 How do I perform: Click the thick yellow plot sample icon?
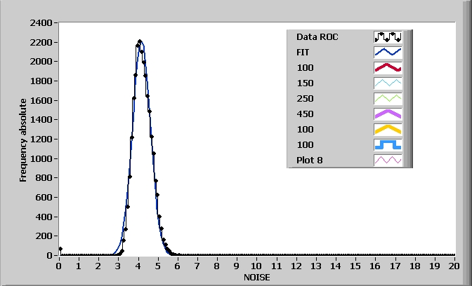[x=388, y=129]
